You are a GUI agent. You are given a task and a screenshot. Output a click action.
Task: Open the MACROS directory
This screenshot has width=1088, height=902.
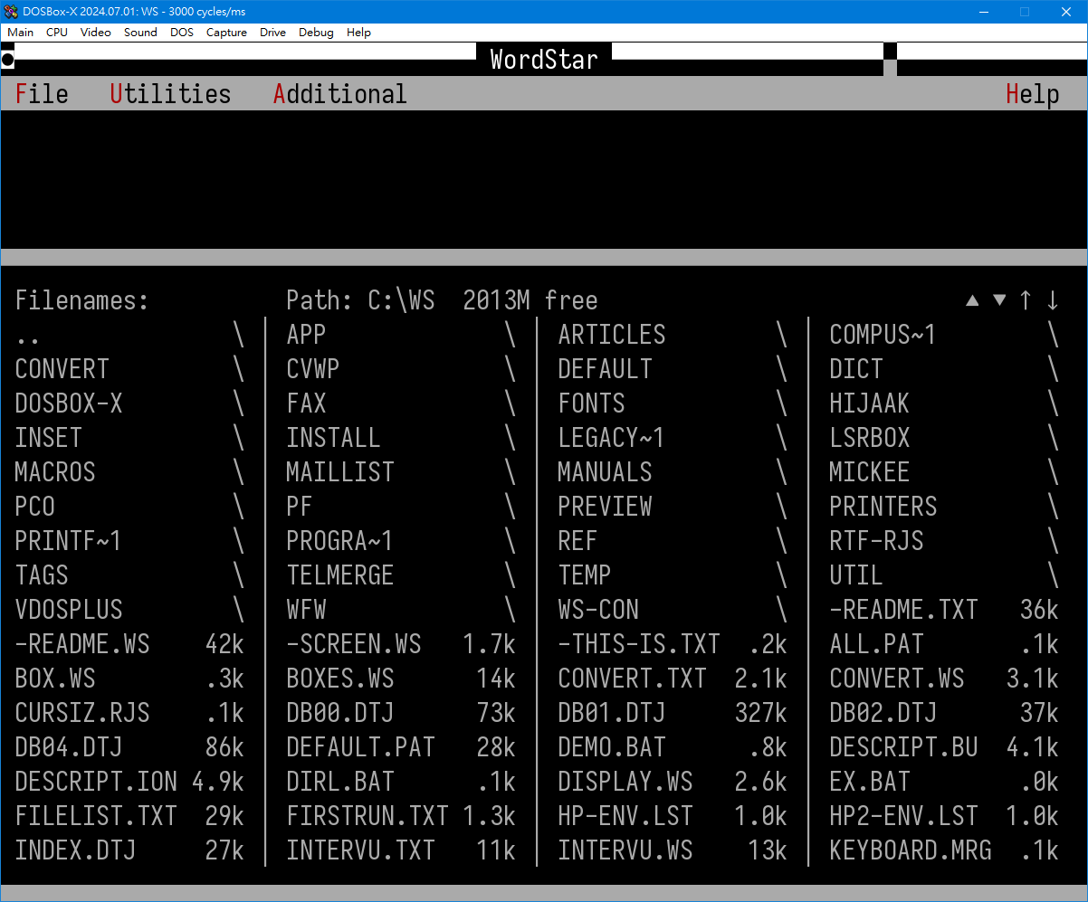click(x=54, y=471)
